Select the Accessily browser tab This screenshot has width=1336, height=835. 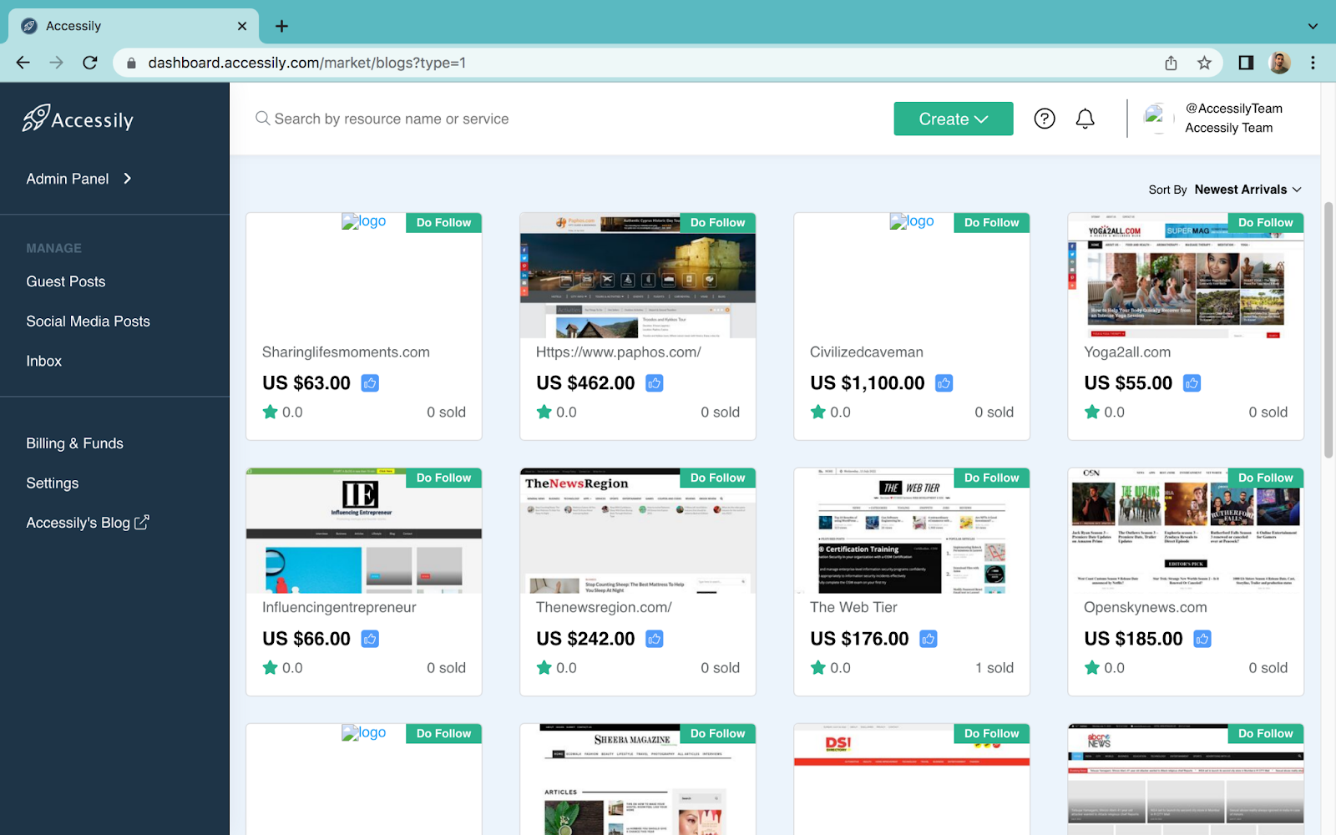click(x=134, y=26)
